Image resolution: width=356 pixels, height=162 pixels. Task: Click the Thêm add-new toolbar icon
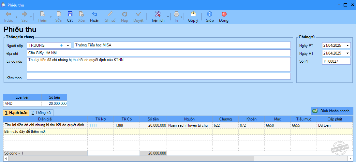coord(42,17)
